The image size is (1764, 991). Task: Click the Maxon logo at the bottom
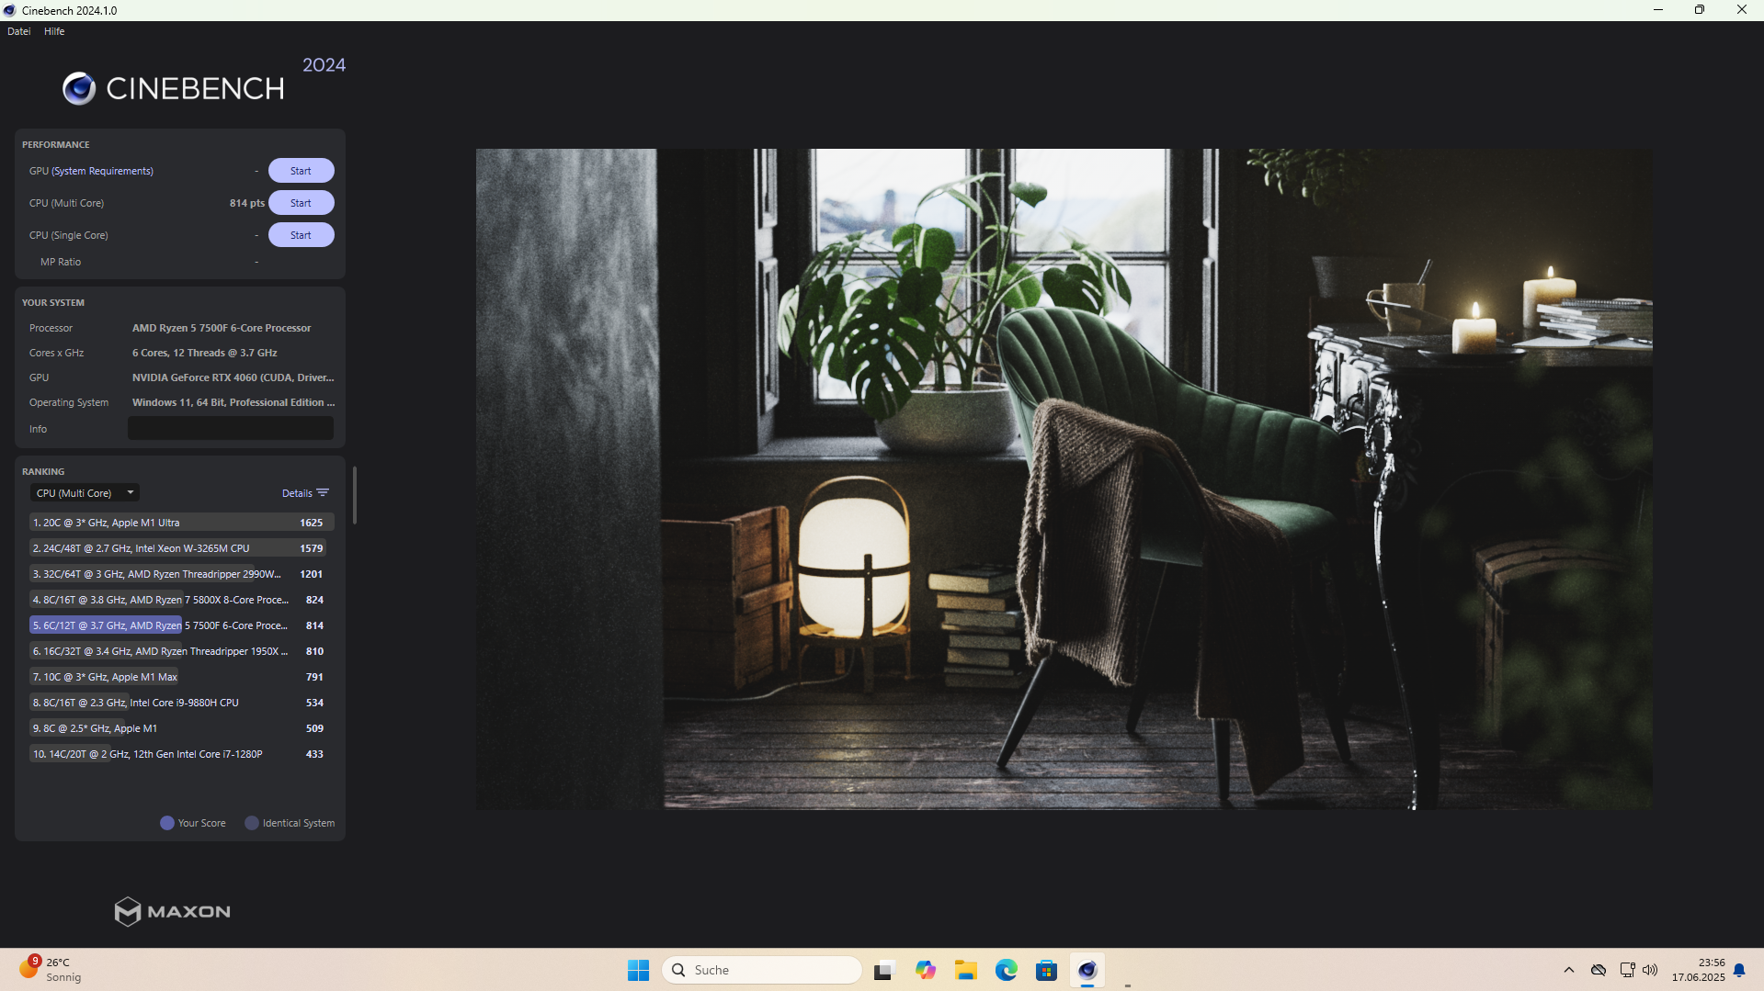click(x=171, y=911)
